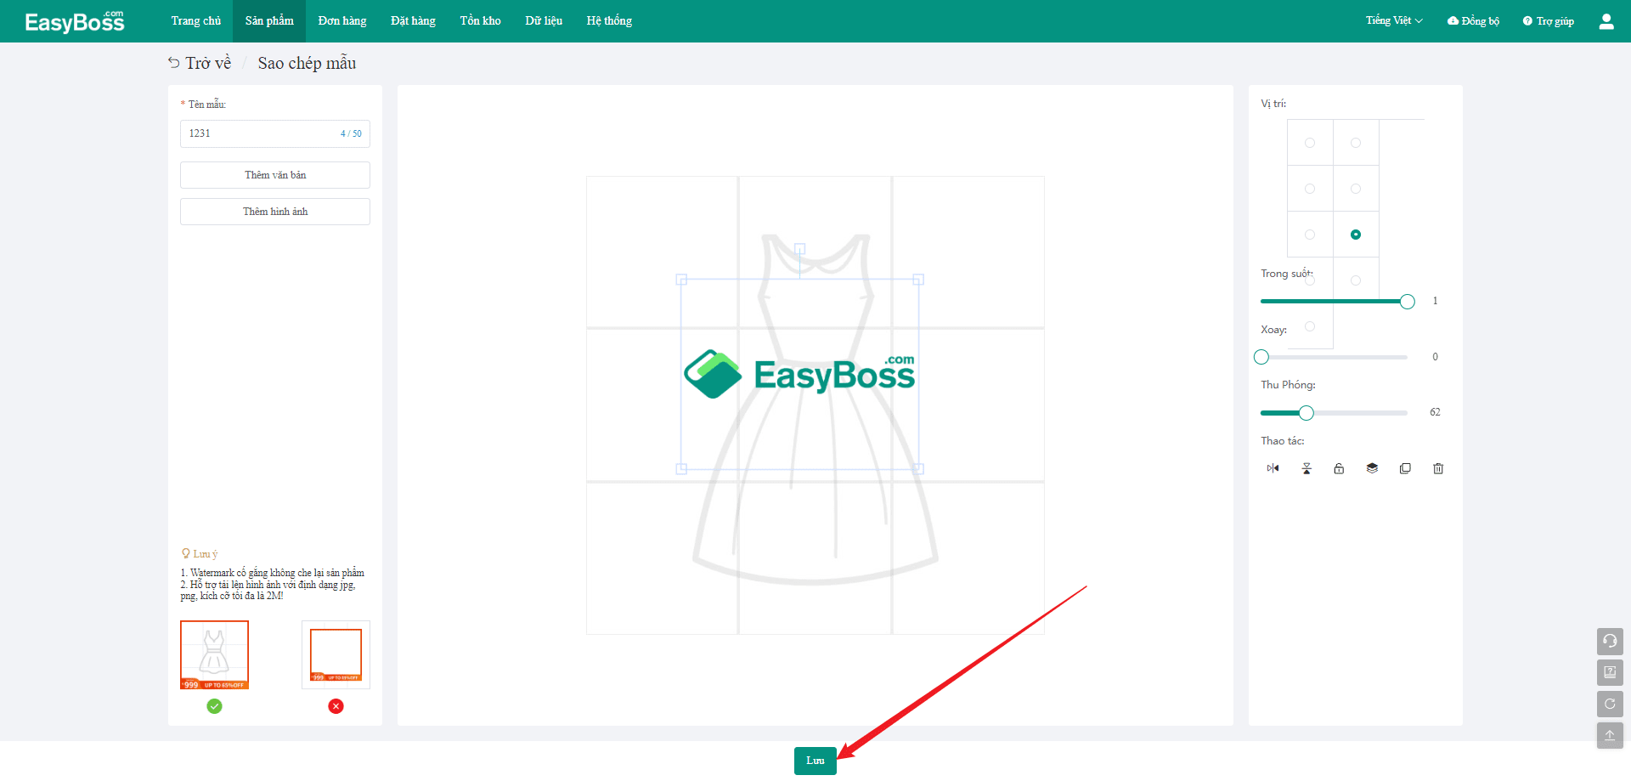Image resolution: width=1631 pixels, height=781 pixels.
Task: Click the flip vertical icon under Thao tác
Action: 1306,468
